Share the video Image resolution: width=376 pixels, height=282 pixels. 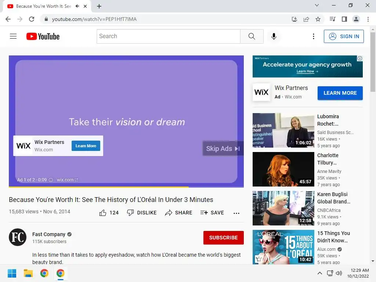pos(179,213)
